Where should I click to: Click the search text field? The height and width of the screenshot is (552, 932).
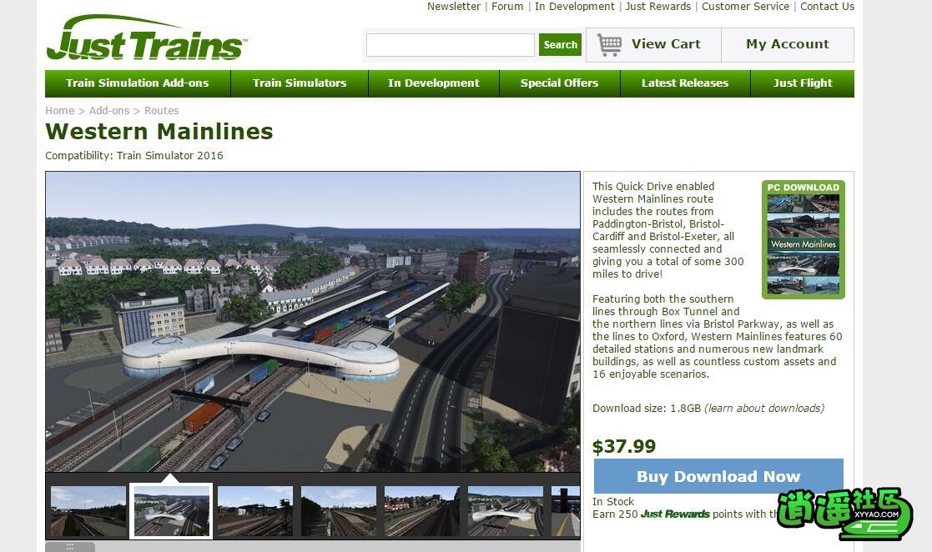451,45
